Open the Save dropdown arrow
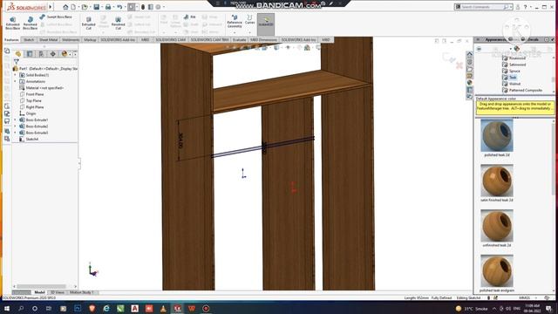The width and height of the screenshot is (558, 314). 101,7
